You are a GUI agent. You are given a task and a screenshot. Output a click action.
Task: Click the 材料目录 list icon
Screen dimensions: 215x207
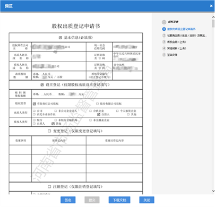pos(164,22)
